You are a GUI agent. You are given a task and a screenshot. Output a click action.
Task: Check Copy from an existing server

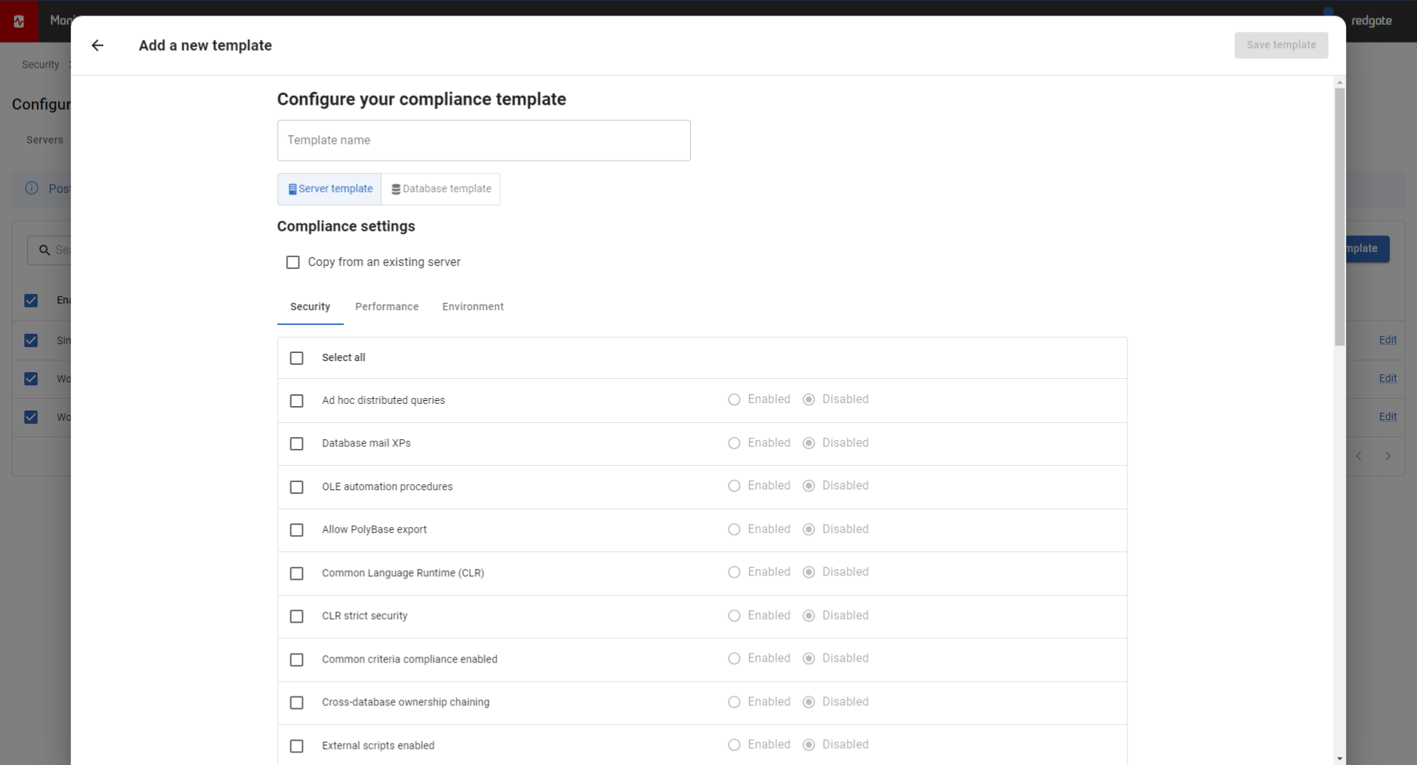point(293,262)
